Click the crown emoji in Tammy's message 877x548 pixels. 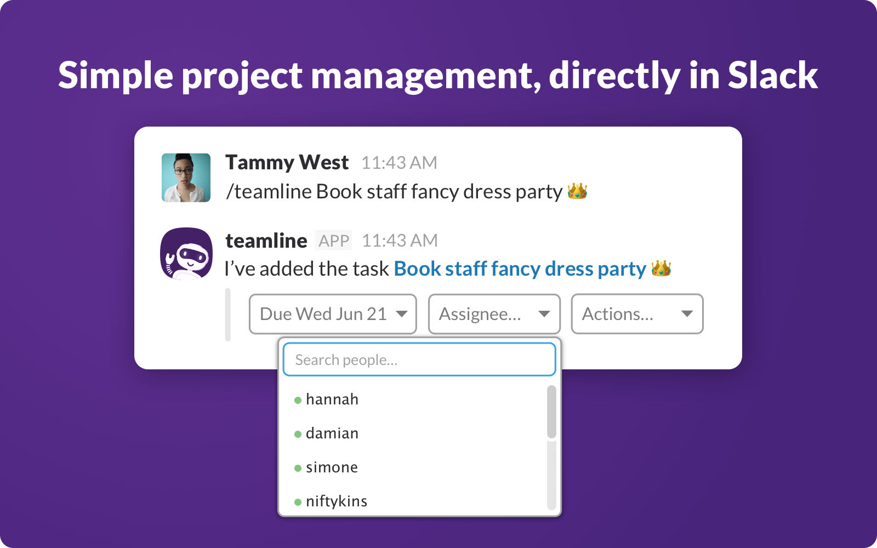(577, 191)
